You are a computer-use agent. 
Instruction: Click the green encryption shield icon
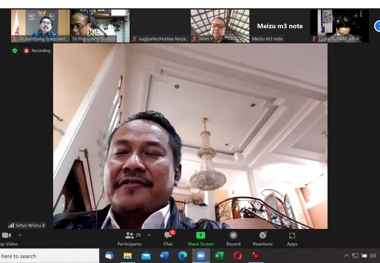[15, 50]
